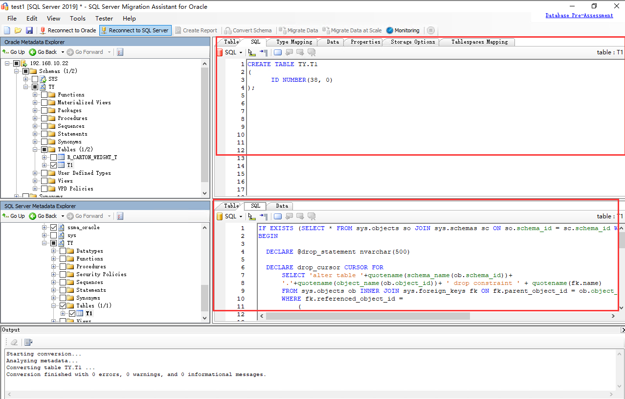
Task: Click Go Back in SQL Server Metadata Explorer
Action: [x=43, y=216]
